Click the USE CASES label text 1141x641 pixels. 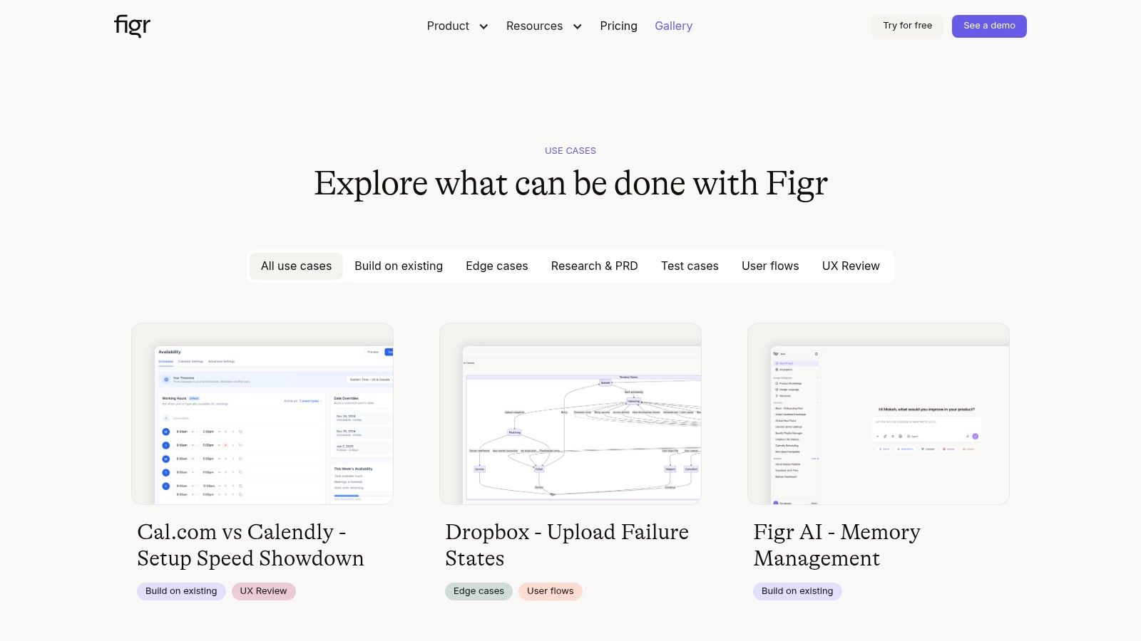(570, 151)
